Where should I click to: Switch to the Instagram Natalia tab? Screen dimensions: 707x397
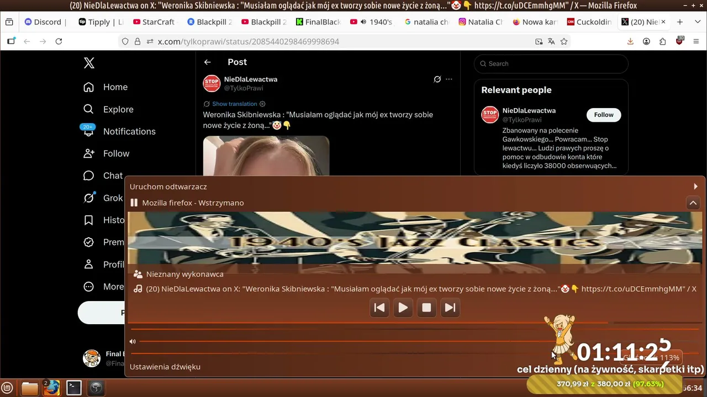[x=481, y=22]
